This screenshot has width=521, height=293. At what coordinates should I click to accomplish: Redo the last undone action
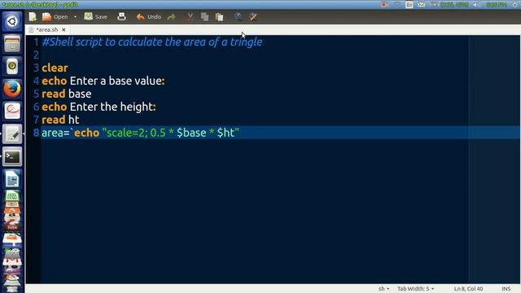pyautogui.click(x=171, y=16)
